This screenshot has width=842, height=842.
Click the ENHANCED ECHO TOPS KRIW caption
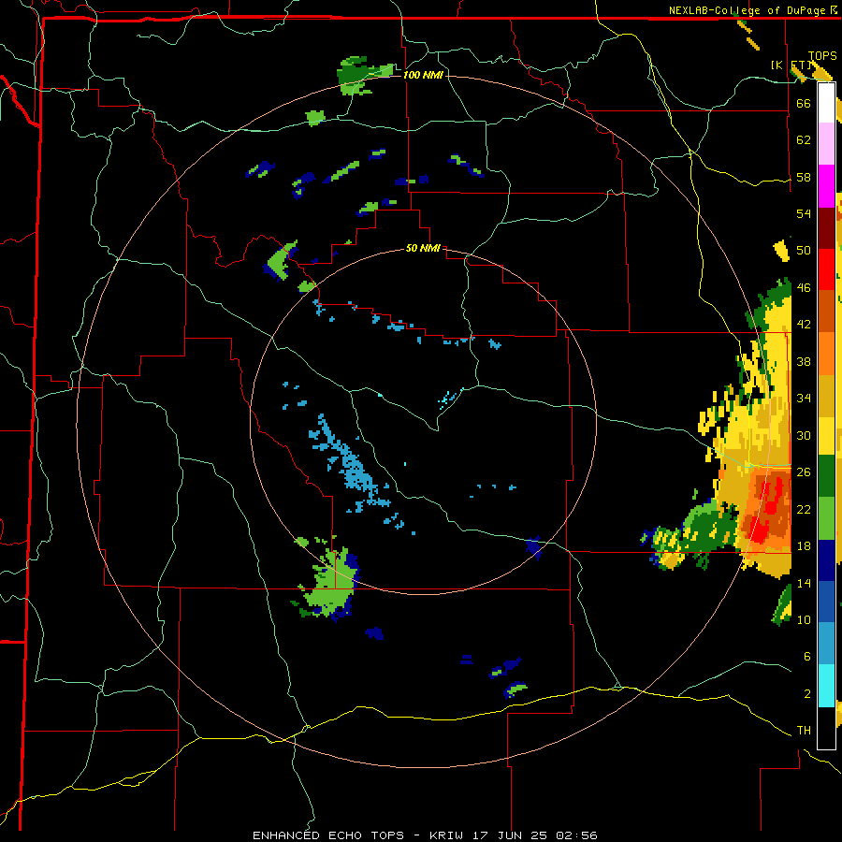[425, 835]
